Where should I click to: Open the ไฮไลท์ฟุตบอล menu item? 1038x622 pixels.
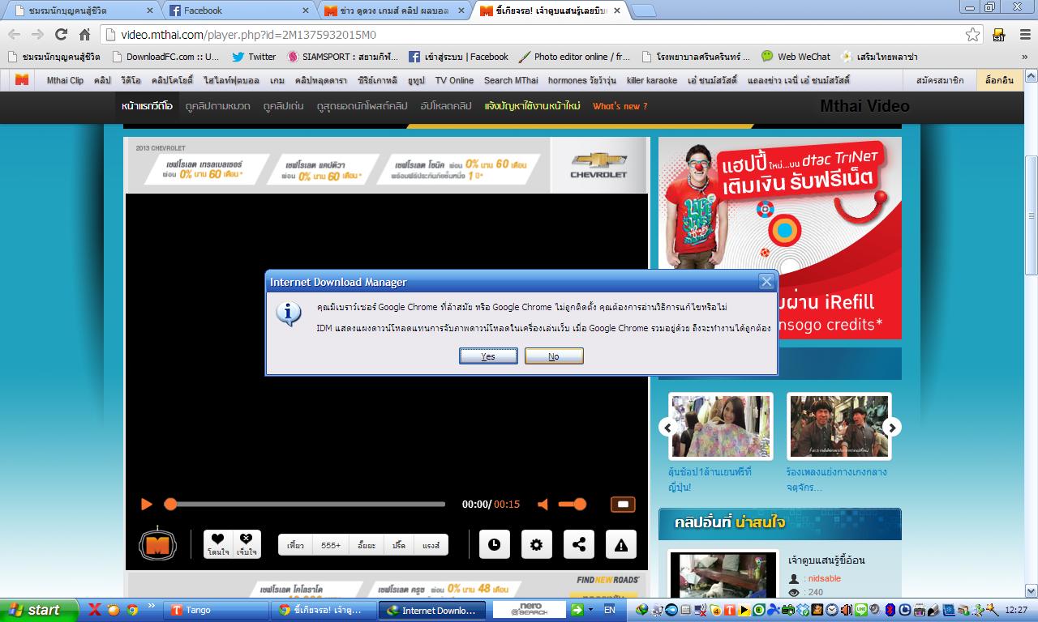231,80
